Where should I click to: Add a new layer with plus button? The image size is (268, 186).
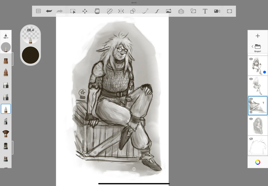click(258, 36)
